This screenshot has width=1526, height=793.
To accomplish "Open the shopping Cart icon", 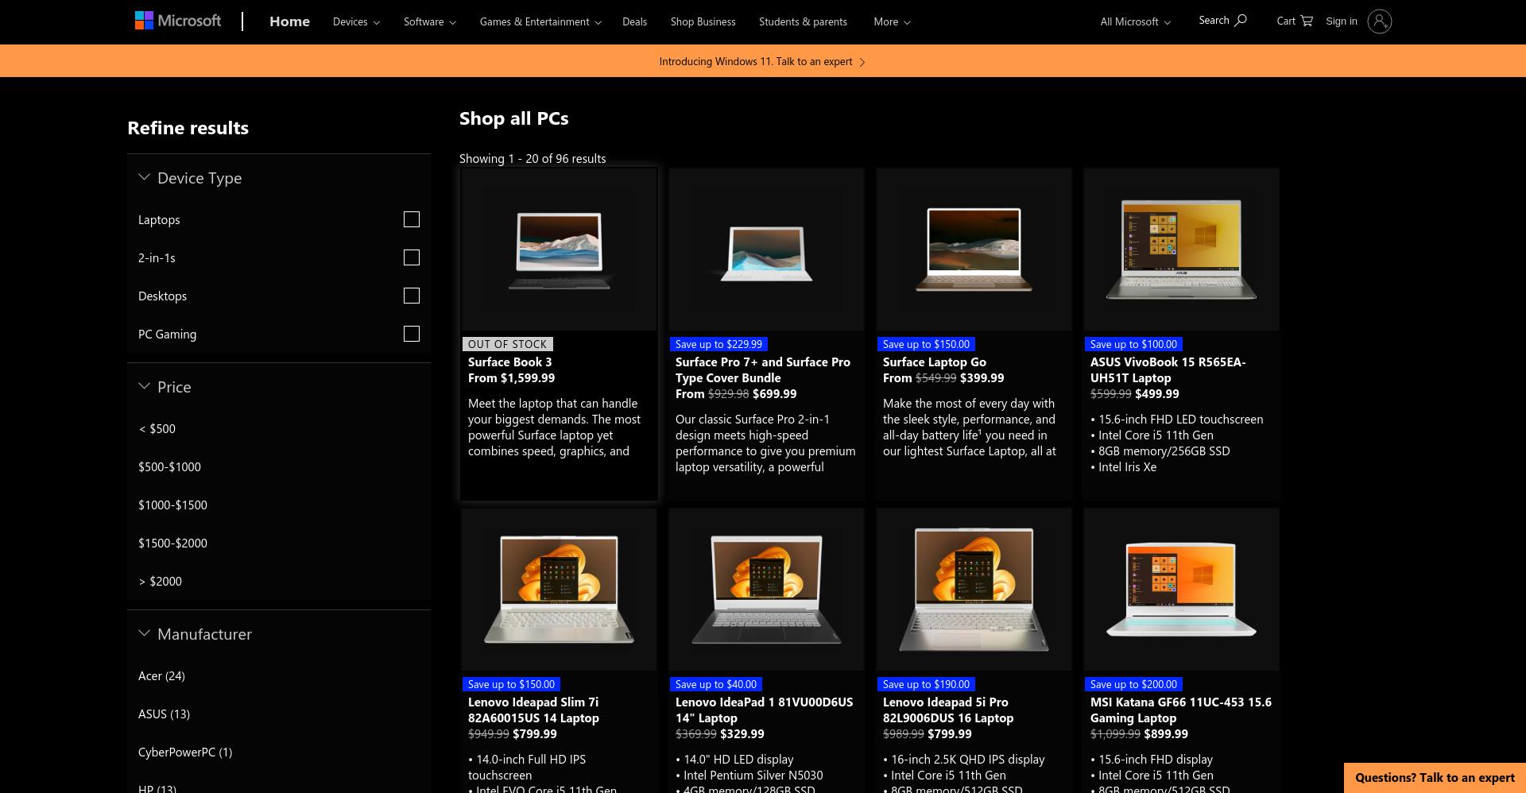I will 1307,21.
